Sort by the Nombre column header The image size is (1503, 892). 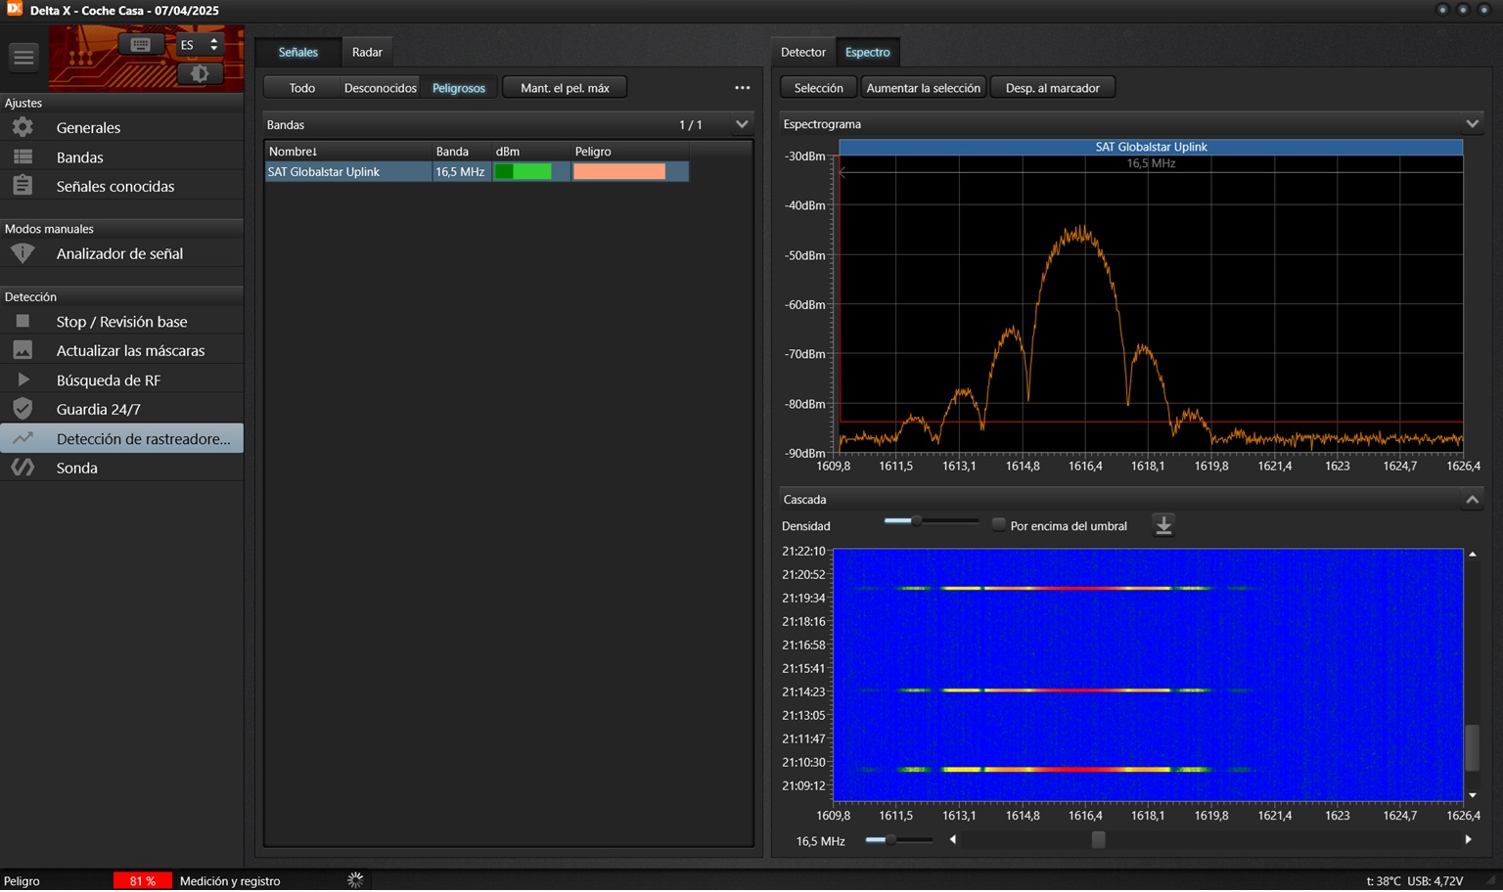click(348, 151)
